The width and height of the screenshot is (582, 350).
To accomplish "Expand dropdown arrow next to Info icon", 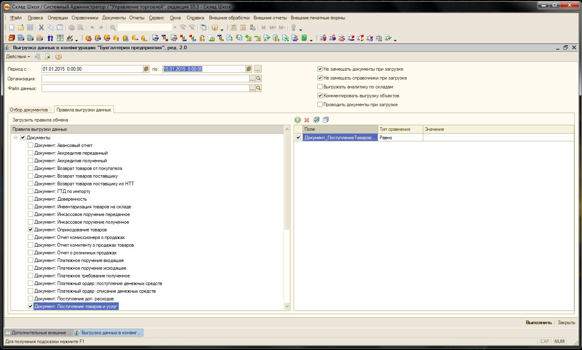I will tap(222, 29).
